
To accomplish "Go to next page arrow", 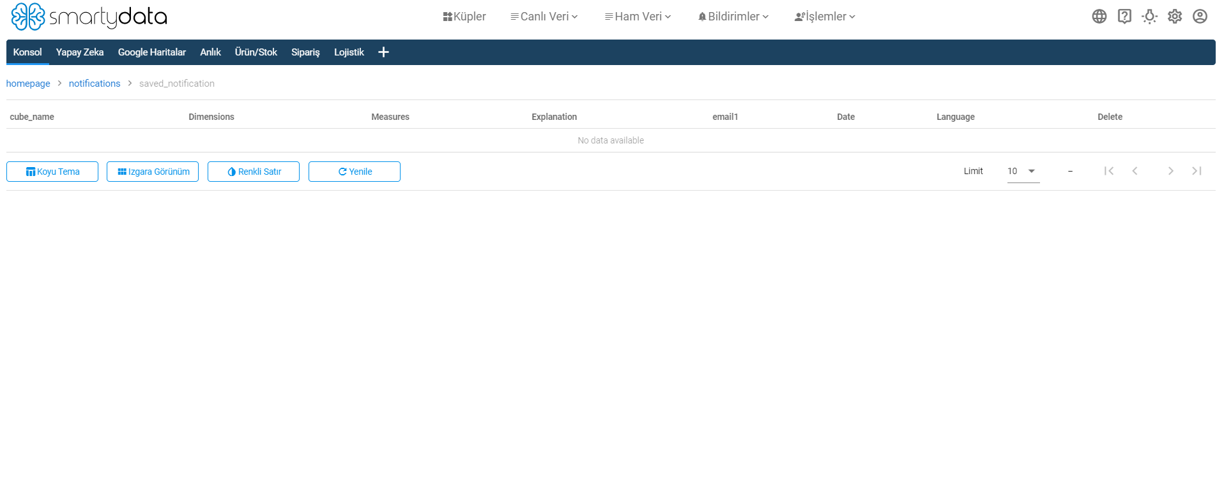I will [1170, 171].
